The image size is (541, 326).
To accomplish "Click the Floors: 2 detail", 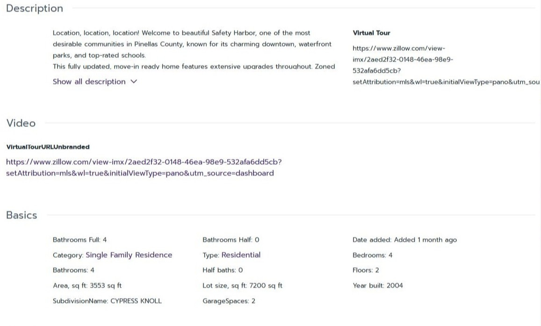I will click(366, 270).
